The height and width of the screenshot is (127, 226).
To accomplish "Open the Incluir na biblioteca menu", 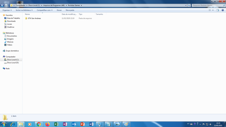I will tap(24, 10).
